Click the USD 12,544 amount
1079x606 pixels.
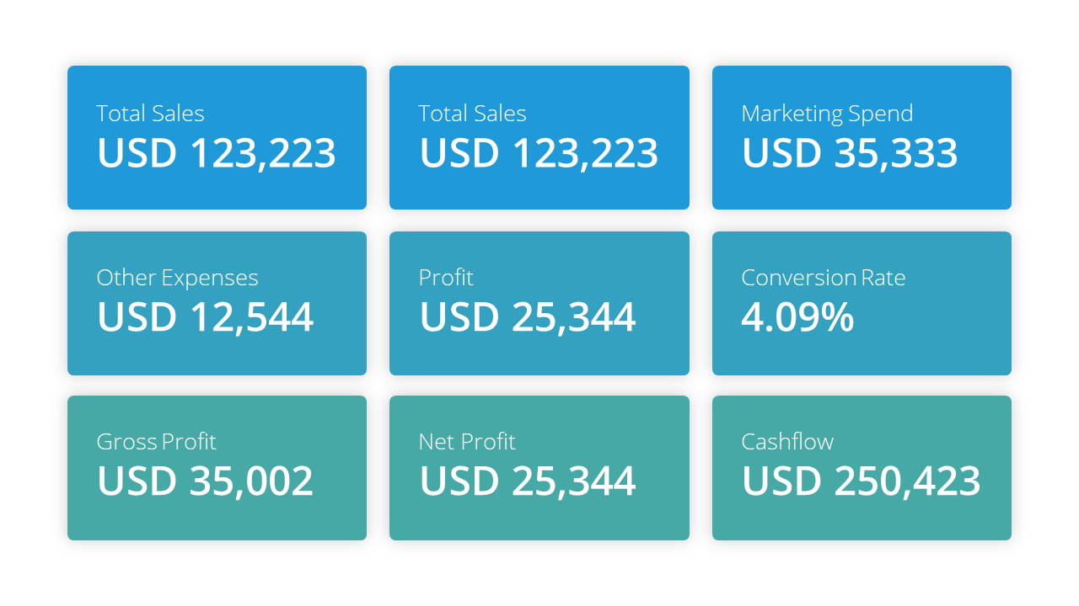[x=206, y=317]
